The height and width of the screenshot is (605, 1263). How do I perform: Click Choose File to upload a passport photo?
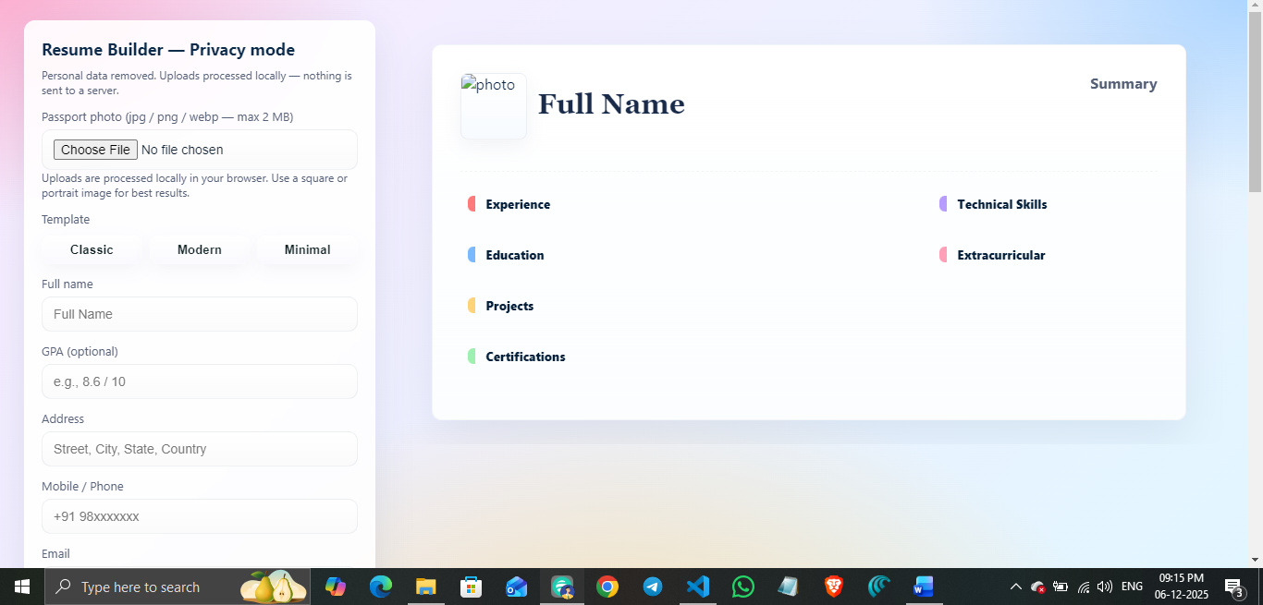point(94,149)
